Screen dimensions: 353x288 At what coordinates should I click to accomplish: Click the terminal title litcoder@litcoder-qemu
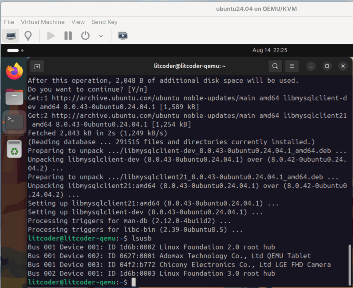(190, 66)
